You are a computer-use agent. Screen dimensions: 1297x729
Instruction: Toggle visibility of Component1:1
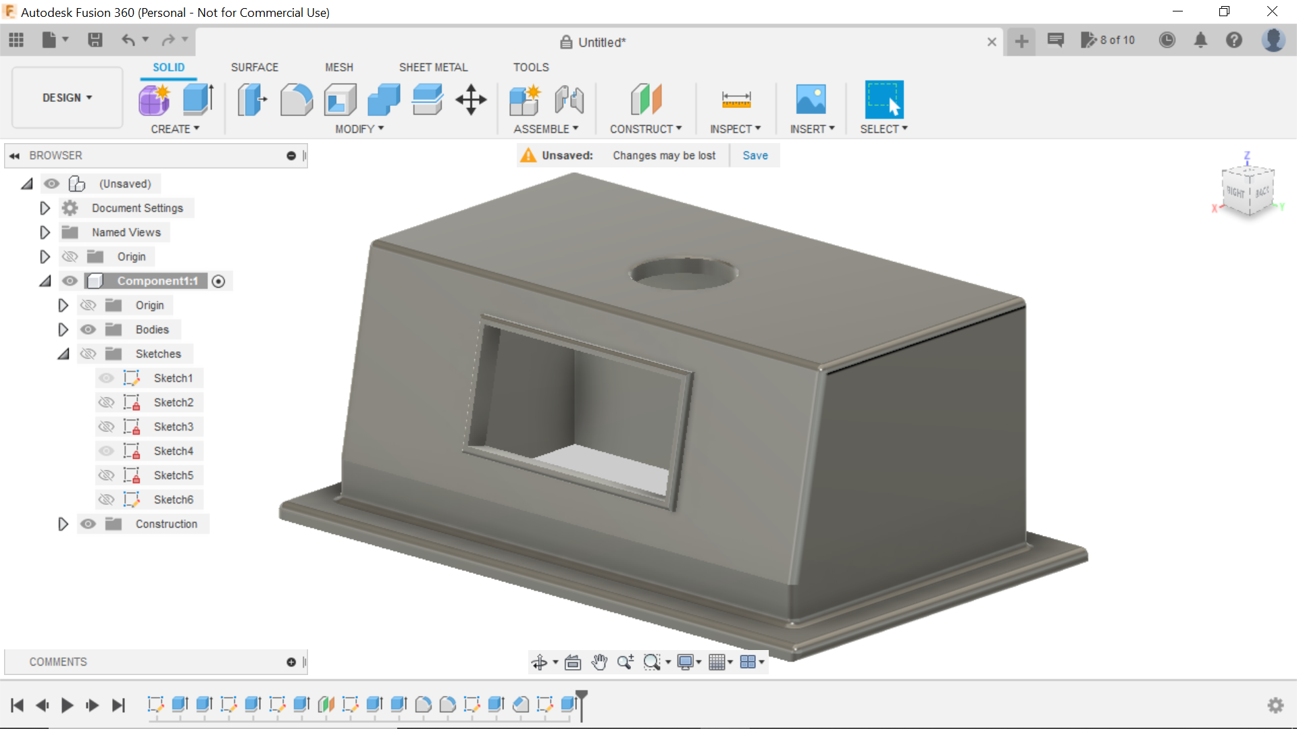[x=70, y=281]
